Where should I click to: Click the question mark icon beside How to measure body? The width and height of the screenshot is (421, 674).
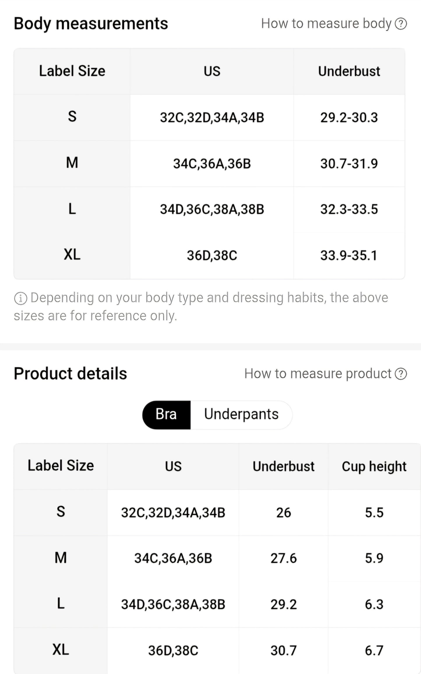pyautogui.click(x=401, y=24)
